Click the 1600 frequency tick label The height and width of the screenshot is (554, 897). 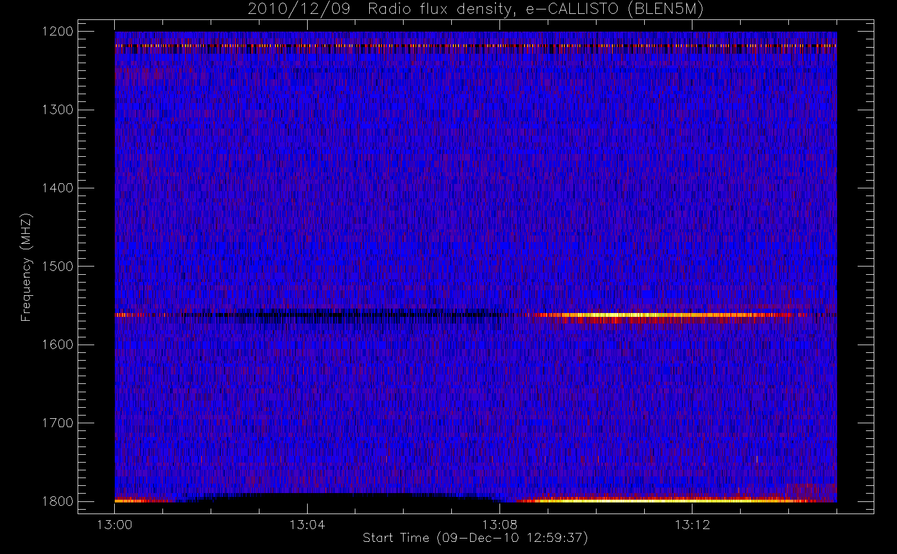tap(58, 345)
